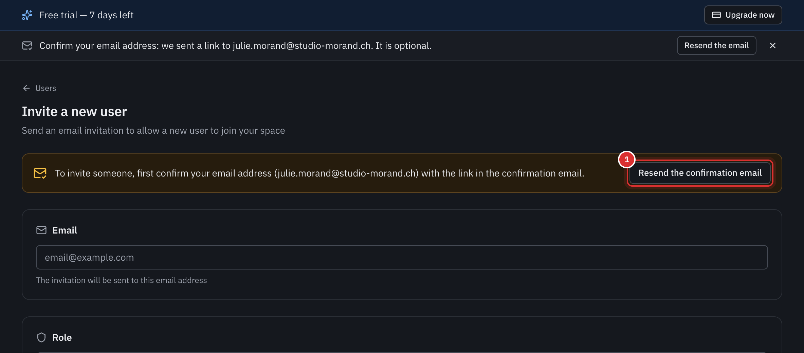Click 'The invitation will be sent to this email address' hint
804x353 pixels.
[121, 280]
